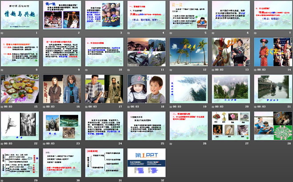Screen dimensions: 293x182
Task: Click the animation star icon under slide 26
Action: pos(171,144)
